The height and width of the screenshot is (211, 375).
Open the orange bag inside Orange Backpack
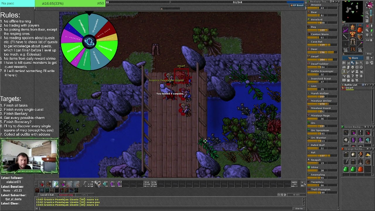360,169
